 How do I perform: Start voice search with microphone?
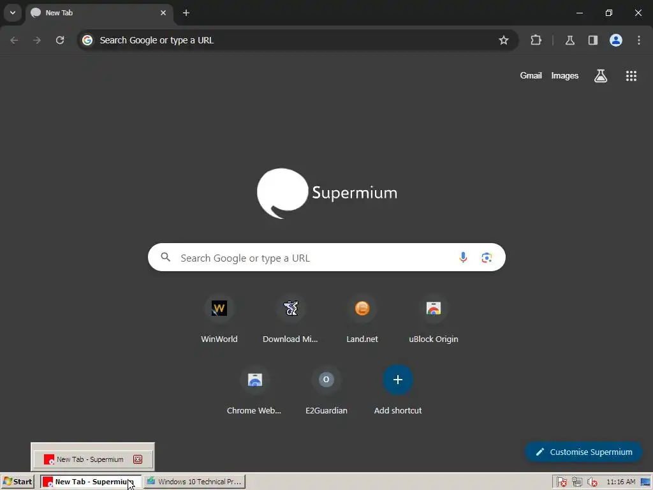tap(463, 258)
